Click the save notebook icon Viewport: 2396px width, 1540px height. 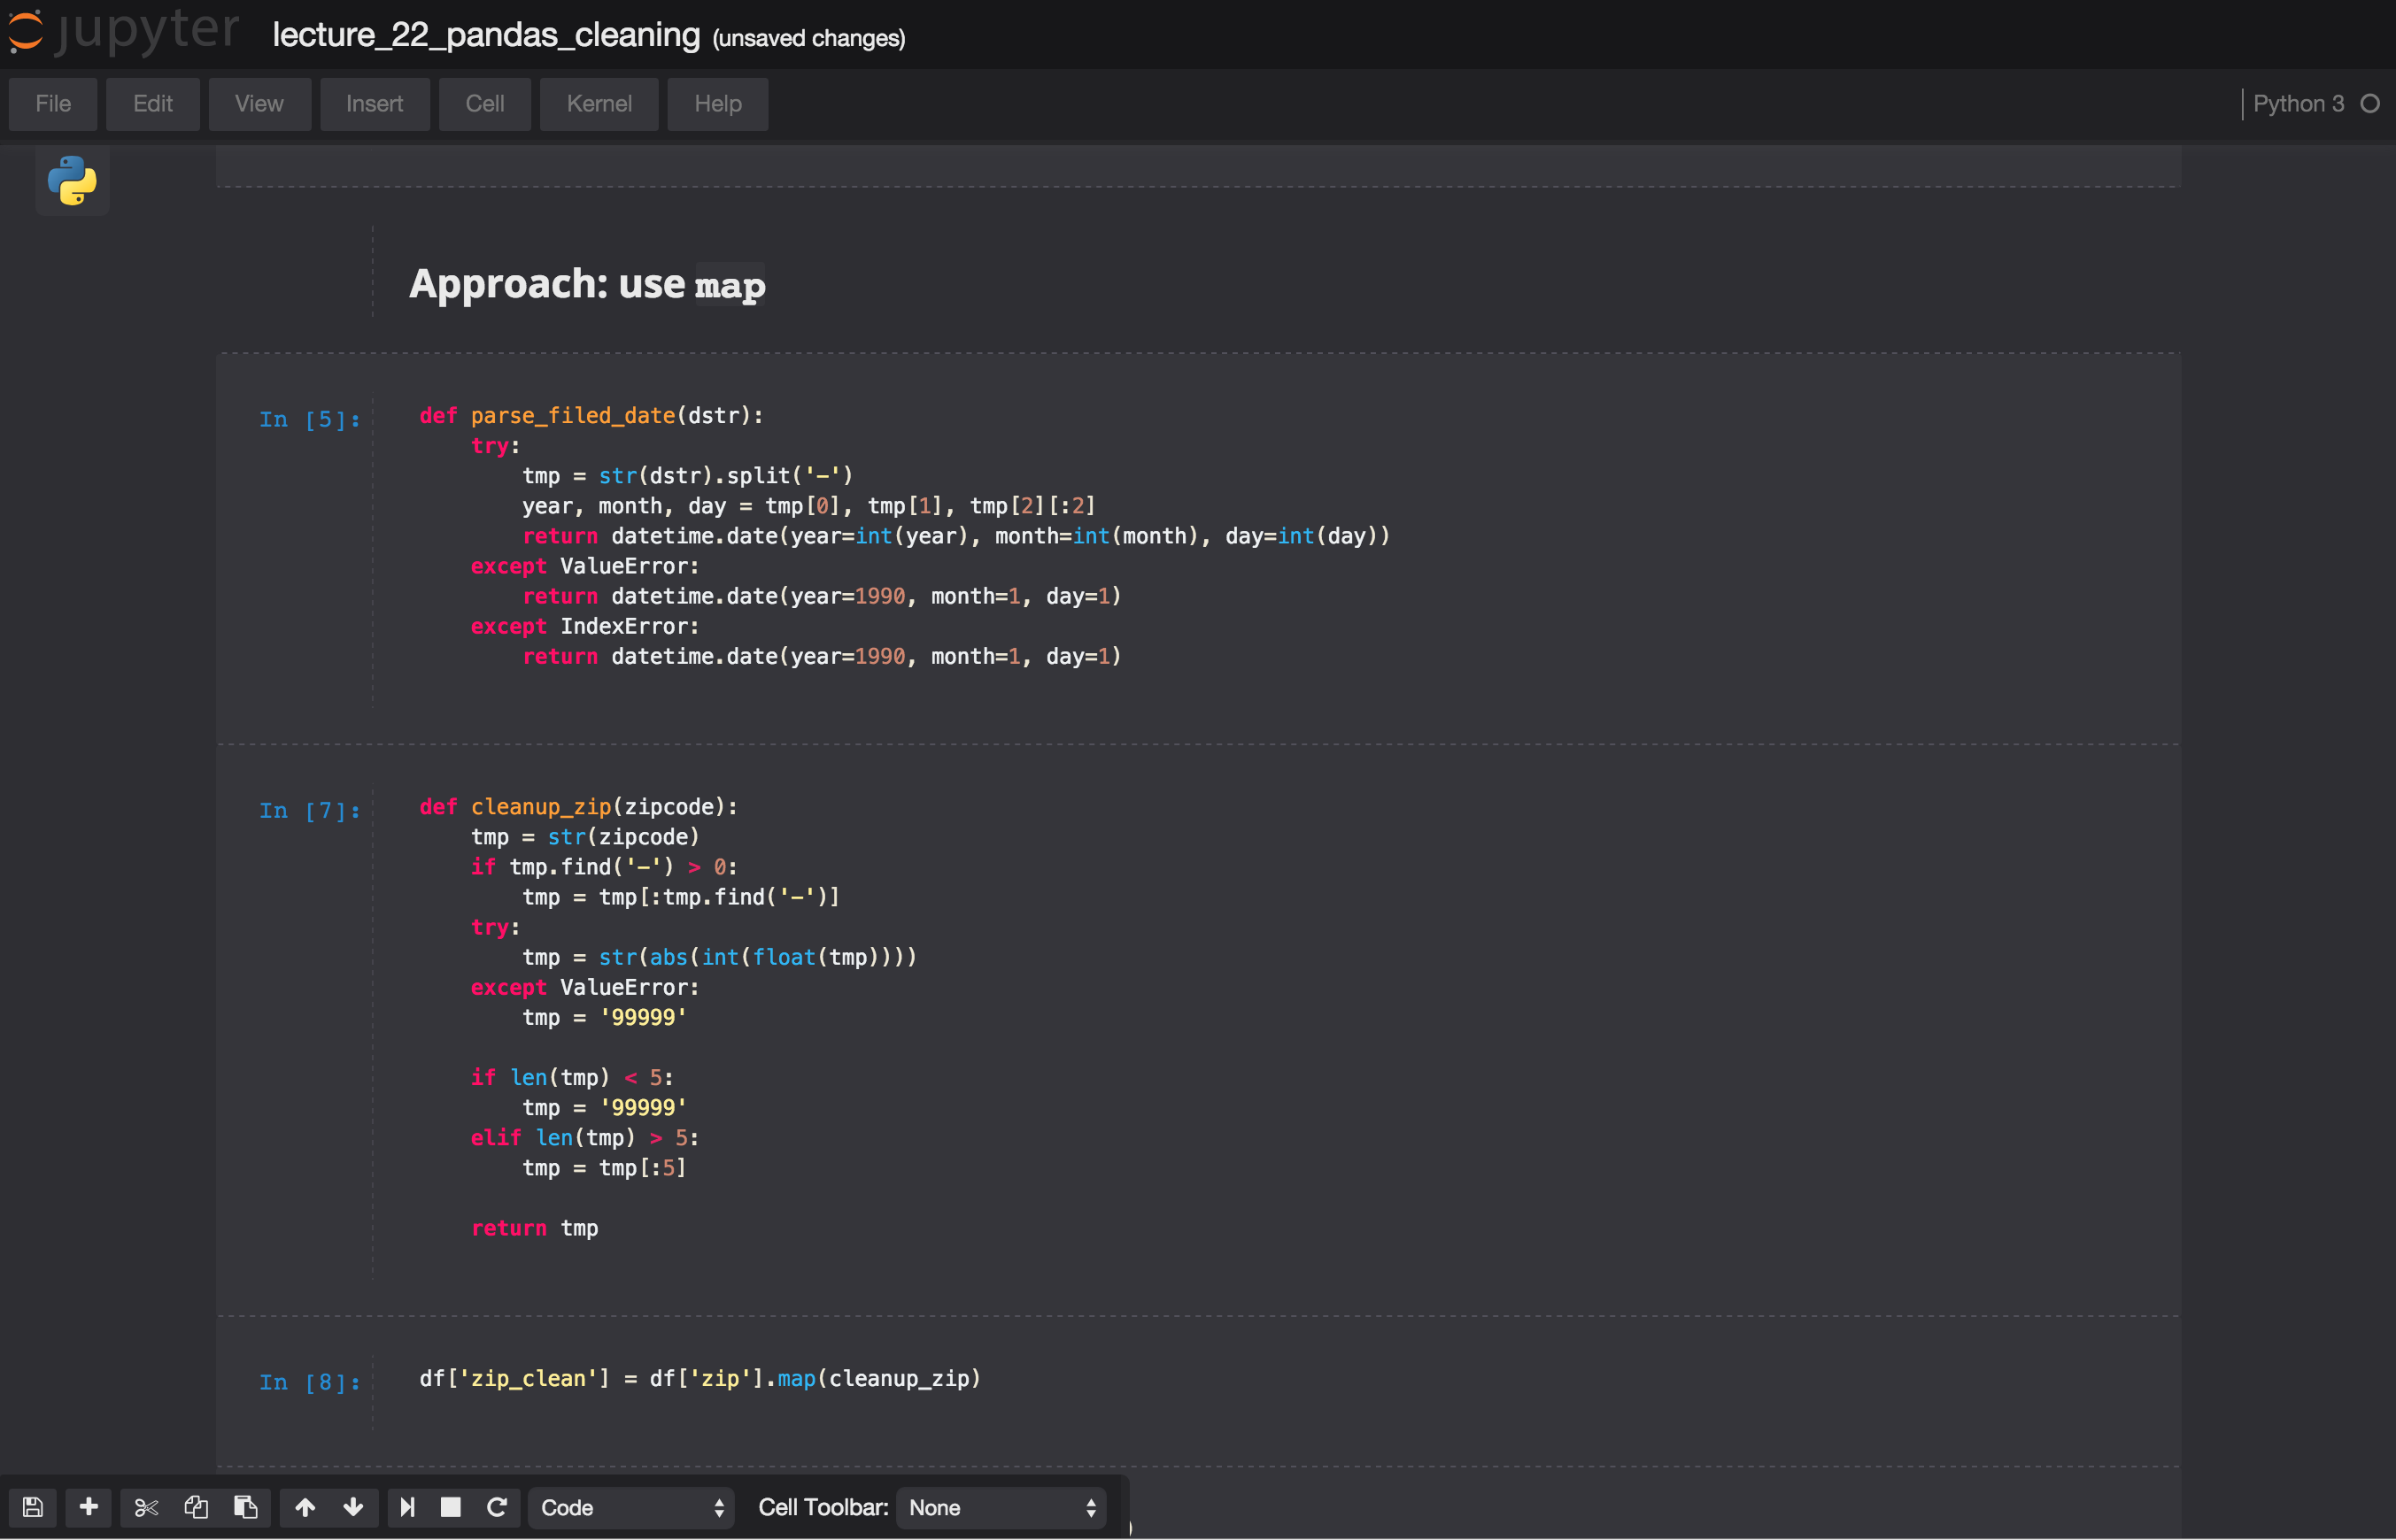32,1507
